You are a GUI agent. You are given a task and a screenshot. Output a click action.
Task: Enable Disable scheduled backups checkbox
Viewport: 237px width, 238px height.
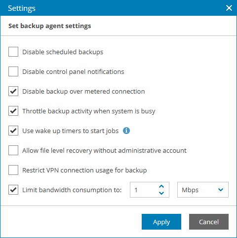tap(13, 52)
